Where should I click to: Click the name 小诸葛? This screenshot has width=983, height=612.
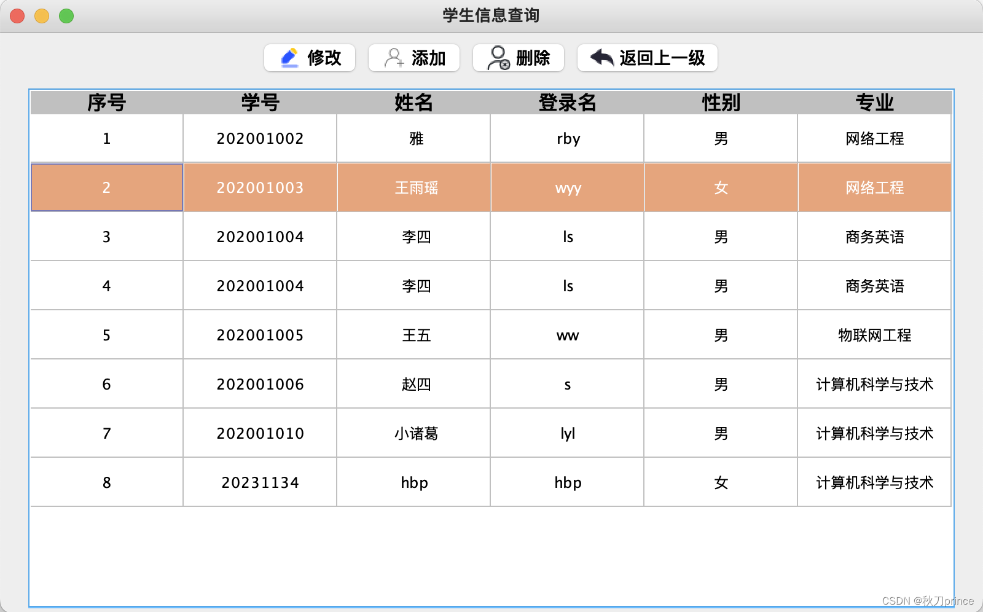click(417, 433)
